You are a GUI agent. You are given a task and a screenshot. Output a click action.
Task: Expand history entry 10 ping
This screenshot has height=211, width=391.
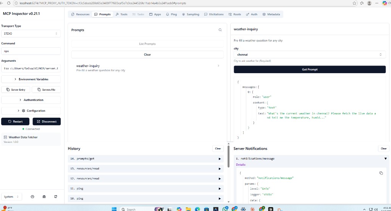coord(145,198)
